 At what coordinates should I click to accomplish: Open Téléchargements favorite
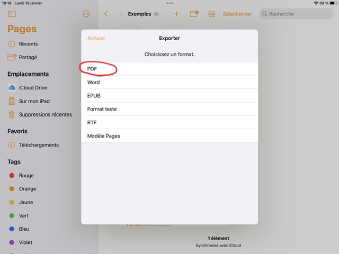(x=39, y=145)
